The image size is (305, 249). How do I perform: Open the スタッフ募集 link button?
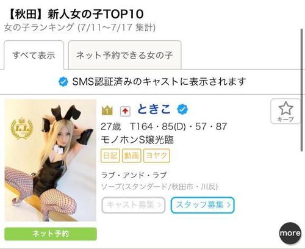(x=203, y=205)
